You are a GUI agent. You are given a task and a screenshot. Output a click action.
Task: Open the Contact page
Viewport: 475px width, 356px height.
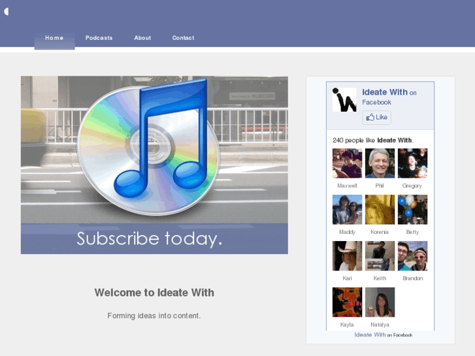point(184,38)
